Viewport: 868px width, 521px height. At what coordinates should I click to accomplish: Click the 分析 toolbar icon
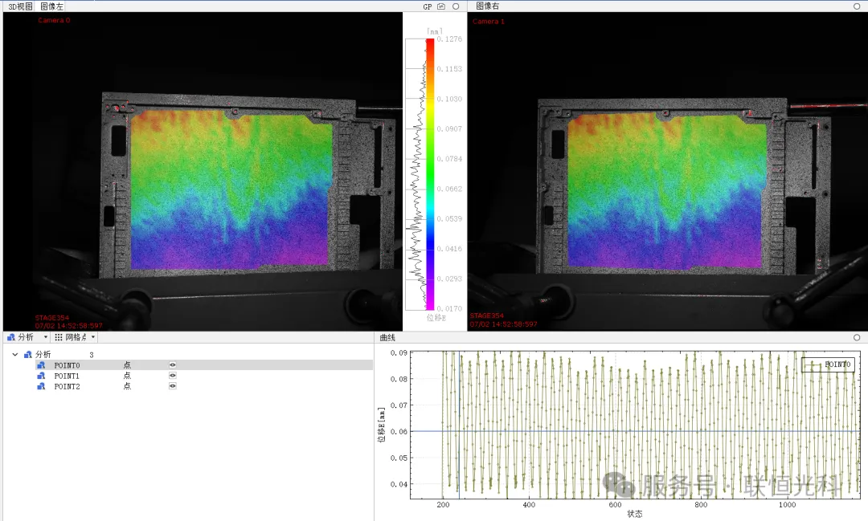click(x=11, y=338)
